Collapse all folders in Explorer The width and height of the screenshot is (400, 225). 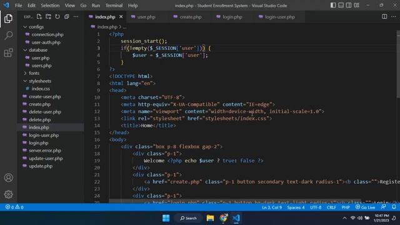[x=67, y=17]
